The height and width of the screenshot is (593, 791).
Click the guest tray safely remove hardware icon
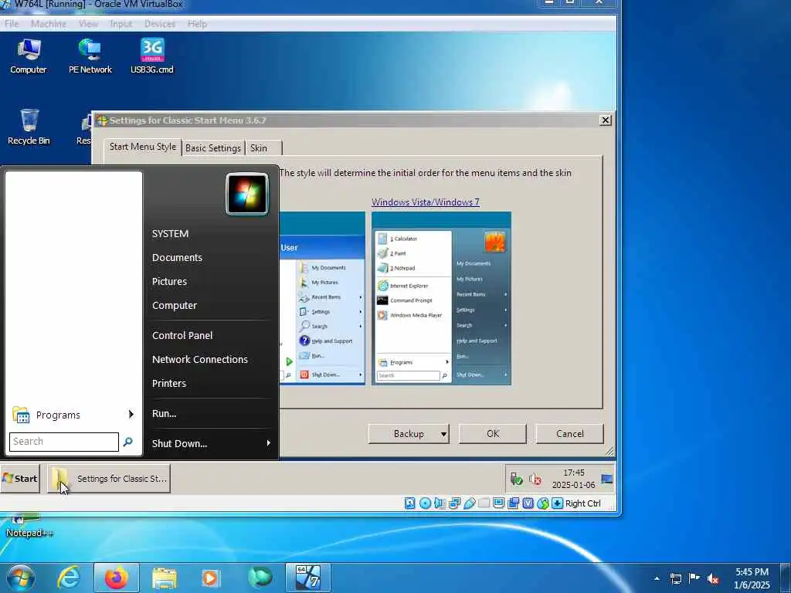click(x=517, y=479)
